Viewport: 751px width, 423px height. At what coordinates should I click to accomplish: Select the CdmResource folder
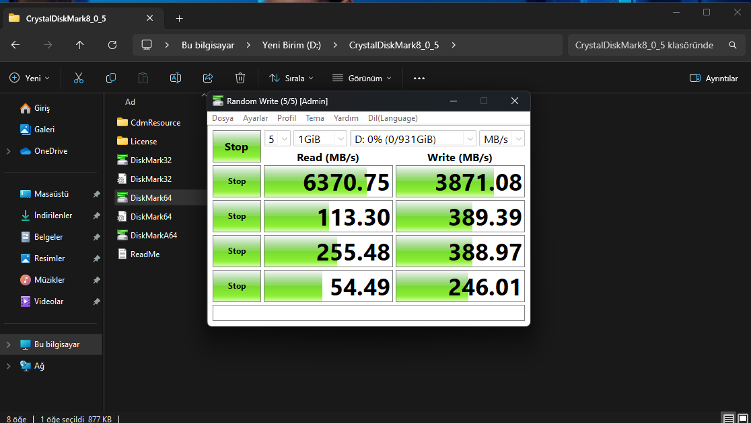pos(149,123)
